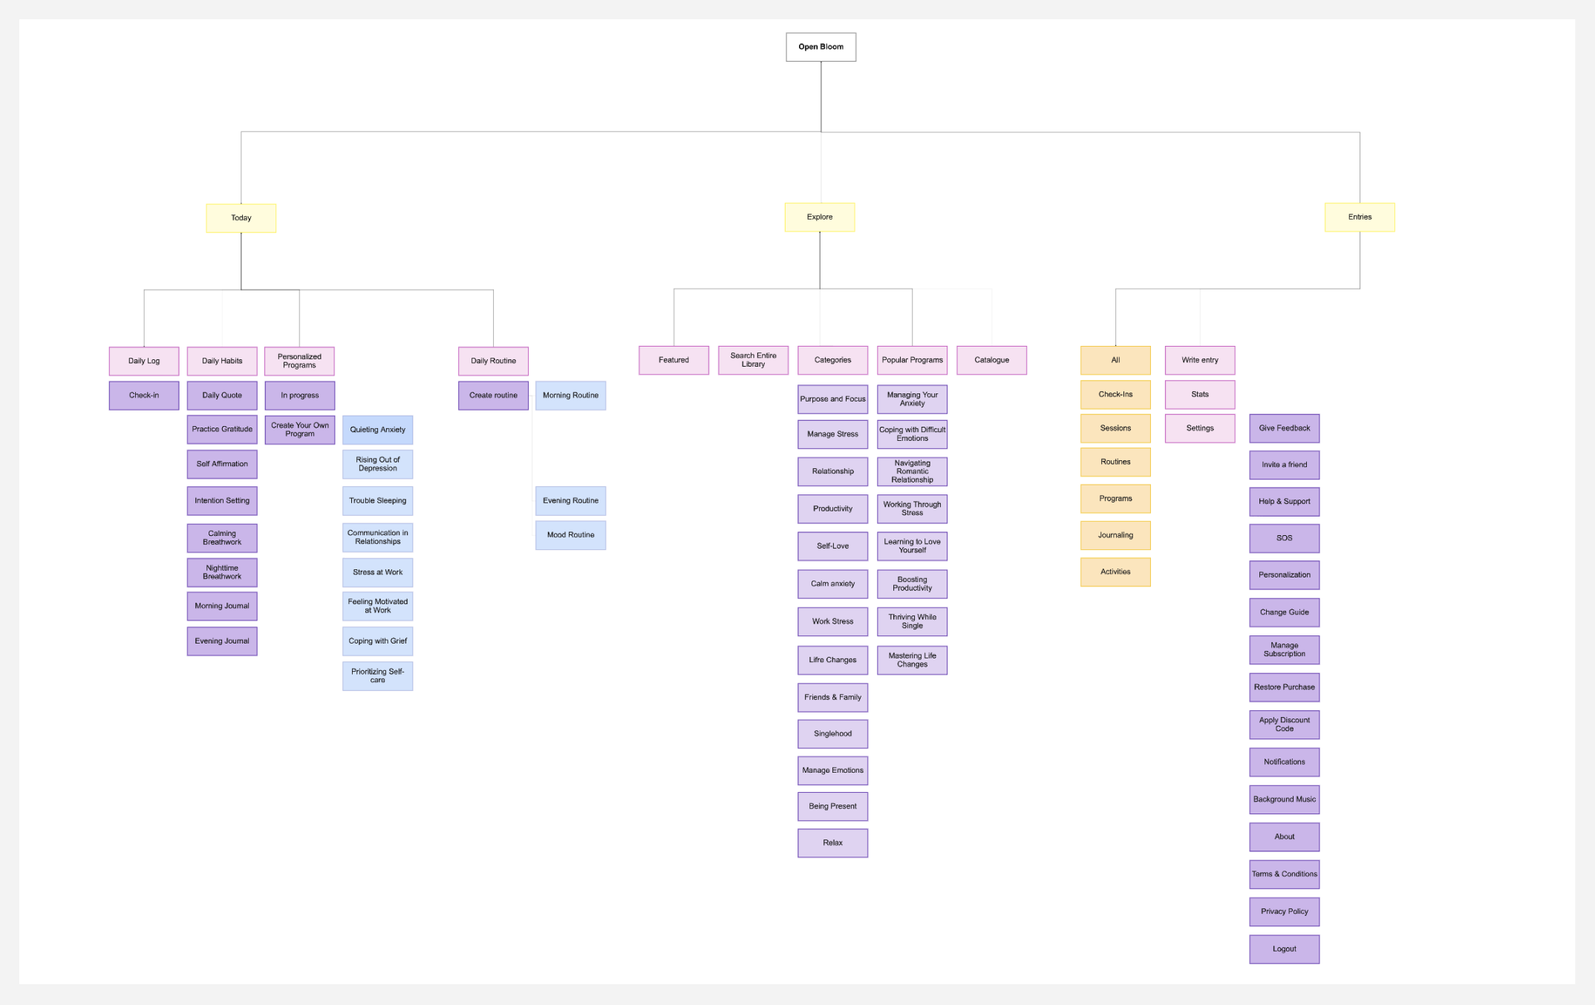
Task: Click the Quieting Anxiety node
Action: (377, 430)
